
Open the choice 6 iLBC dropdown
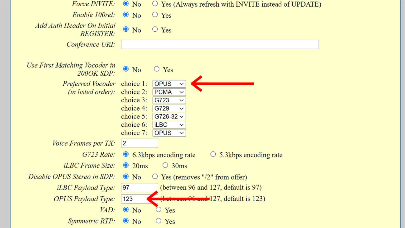(x=169, y=125)
